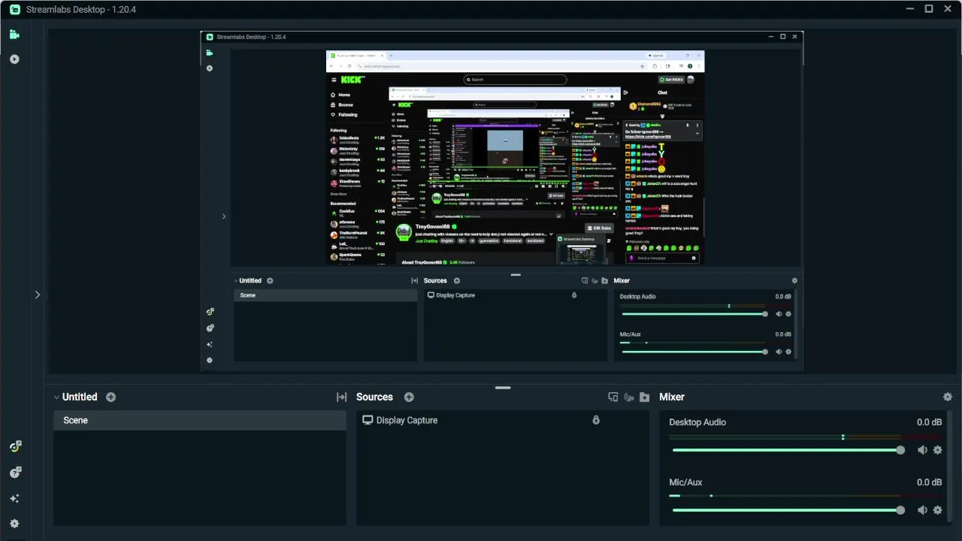Select the Scene row in captured Streamlabs window
The image size is (962, 541).
click(325, 295)
